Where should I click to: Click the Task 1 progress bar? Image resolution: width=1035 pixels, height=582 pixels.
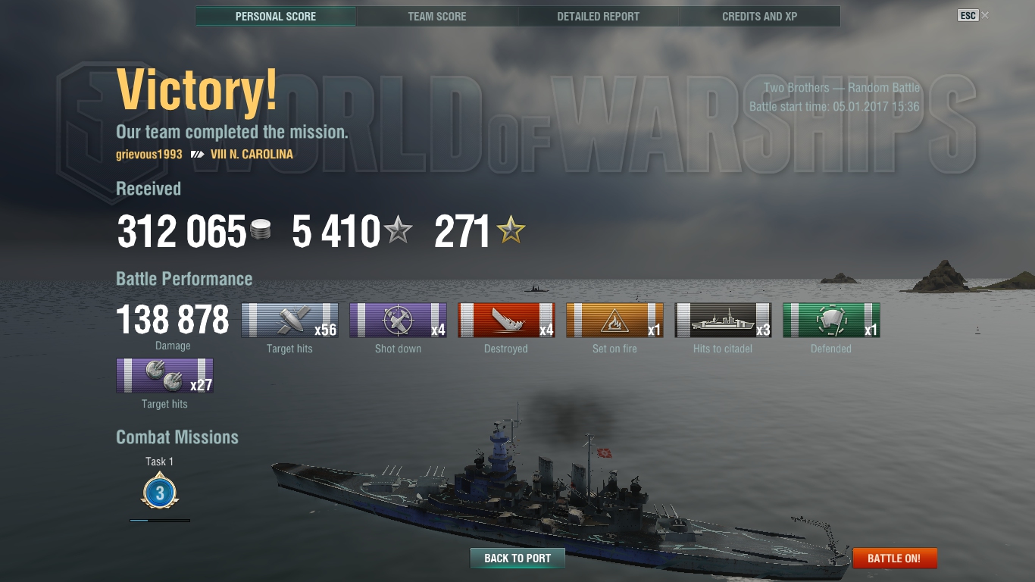tap(160, 521)
